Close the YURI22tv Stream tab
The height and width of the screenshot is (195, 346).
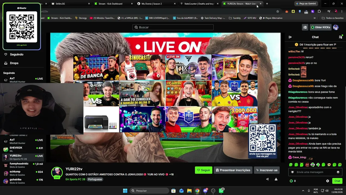coord(261,4)
